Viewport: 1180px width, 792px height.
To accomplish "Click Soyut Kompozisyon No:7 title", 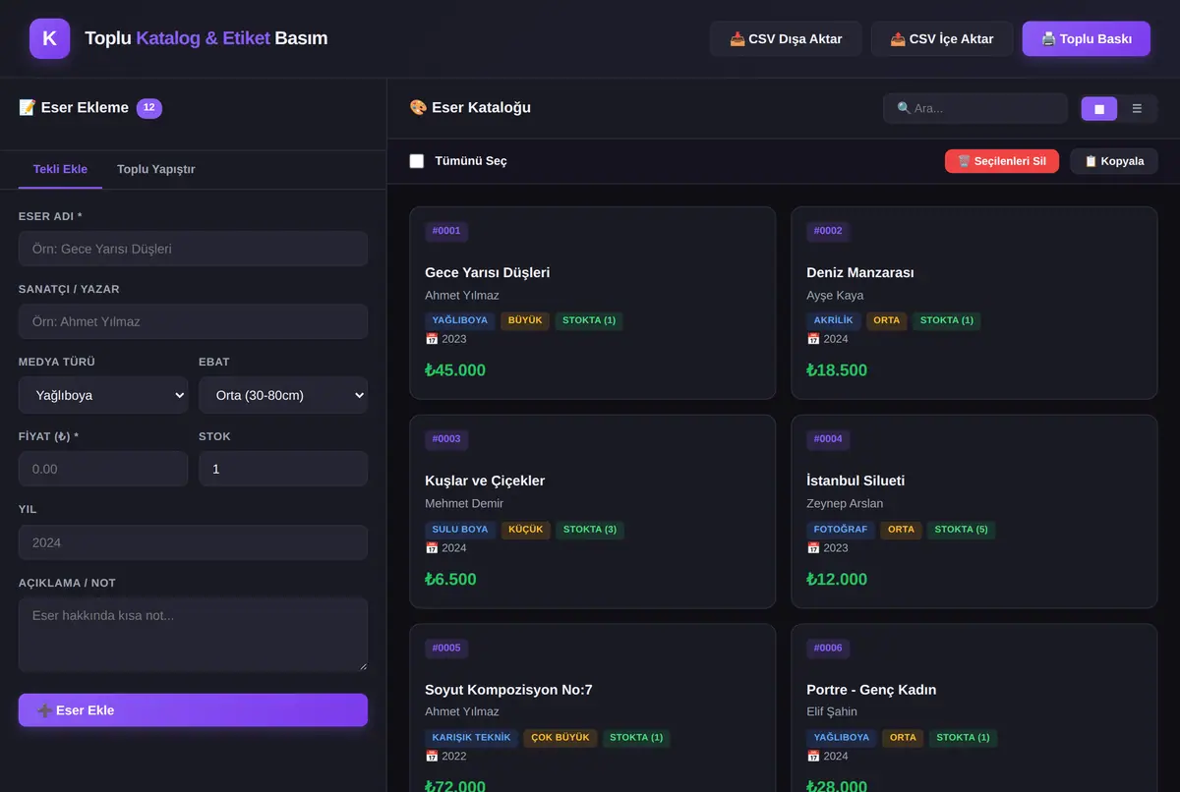I will (x=508, y=689).
